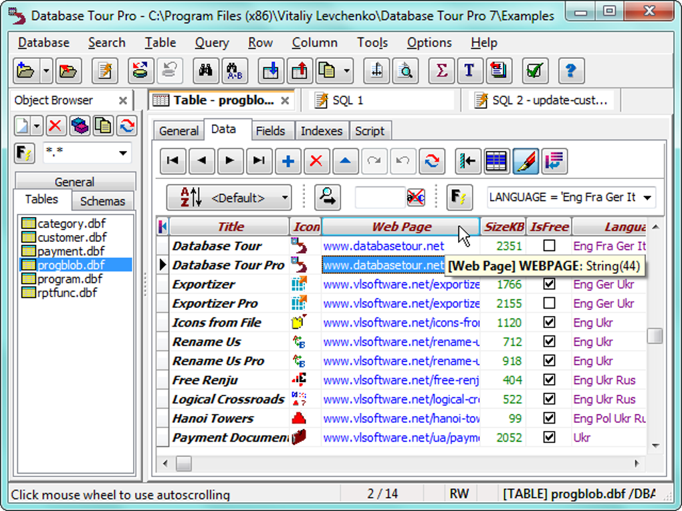Click the folder with red image toolbar icon

click(x=68, y=70)
